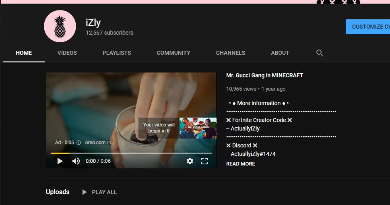
Task: Play the video with the play button
Action: [60, 161]
